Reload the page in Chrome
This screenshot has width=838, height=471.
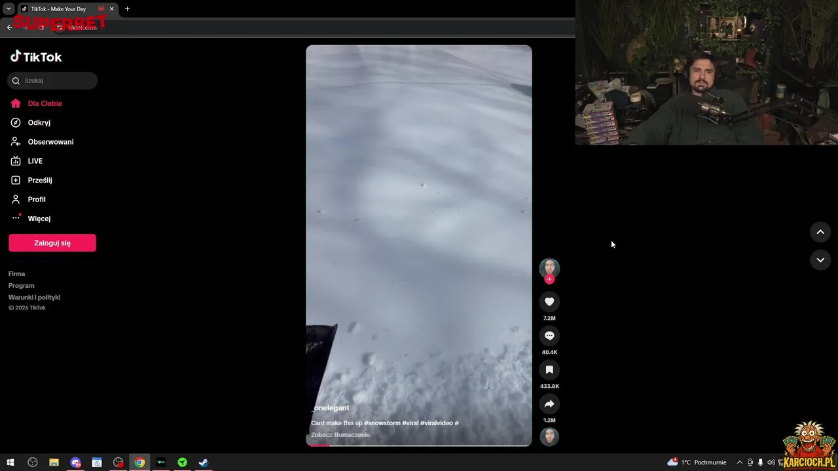(x=41, y=27)
